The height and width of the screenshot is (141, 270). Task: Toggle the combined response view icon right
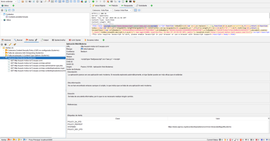pyautogui.click(x=139, y=10)
